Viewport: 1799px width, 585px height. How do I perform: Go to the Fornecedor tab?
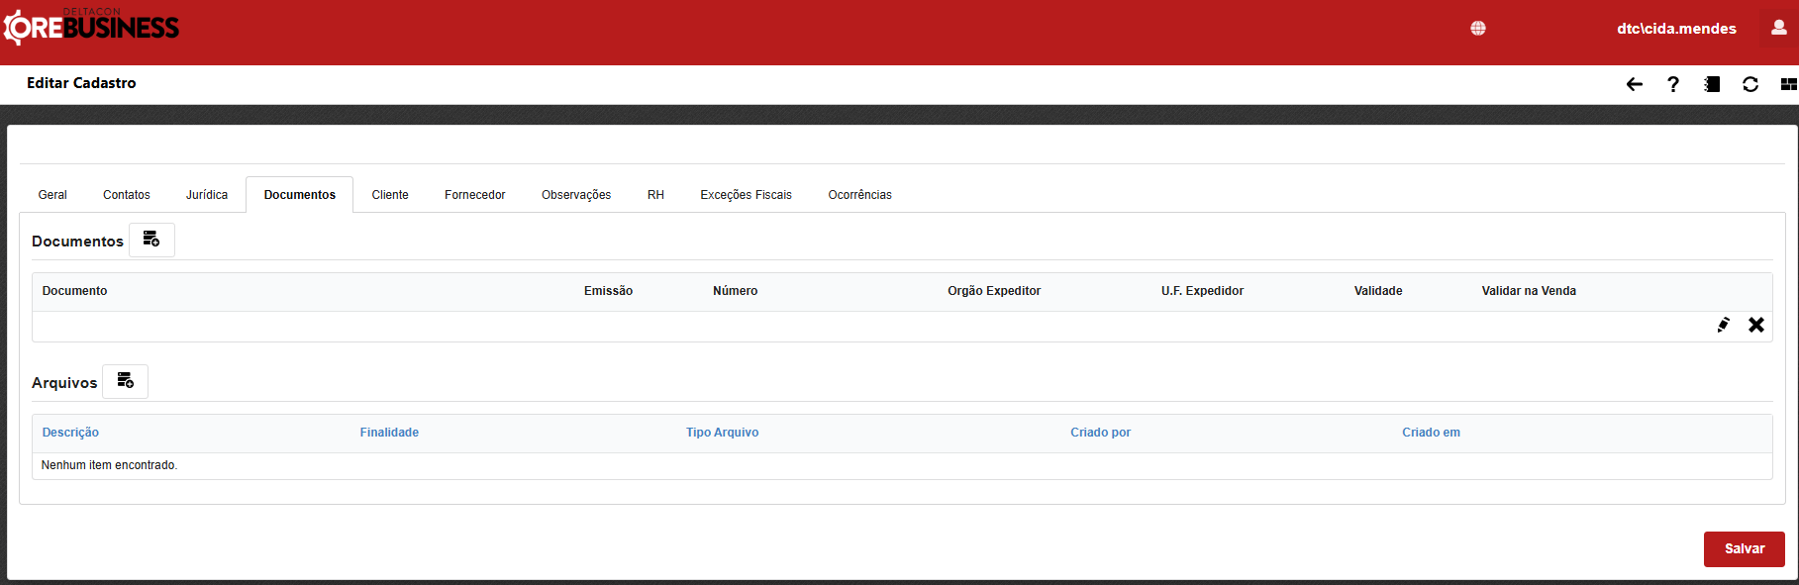coord(474,195)
